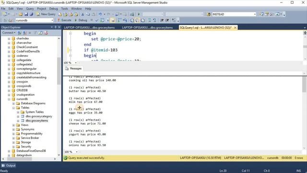Click the Copy icon in toolbar

pyautogui.click(x=88, y=14)
